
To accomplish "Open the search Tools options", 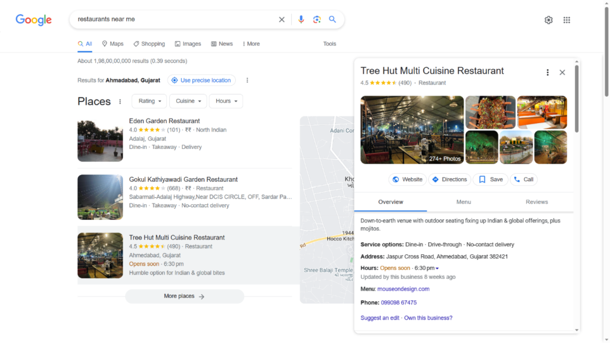I will (329, 44).
